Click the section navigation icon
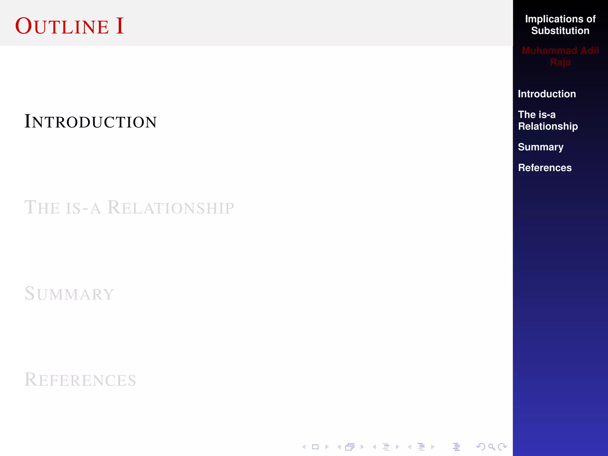This screenshot has width=608, height=456. (421, 447)
